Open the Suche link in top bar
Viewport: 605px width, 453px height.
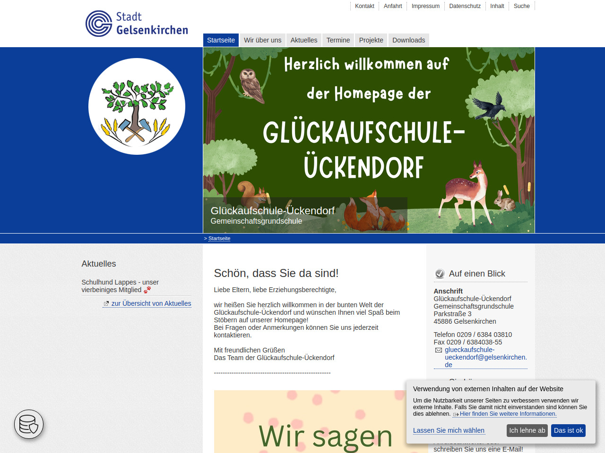[521, 6]
